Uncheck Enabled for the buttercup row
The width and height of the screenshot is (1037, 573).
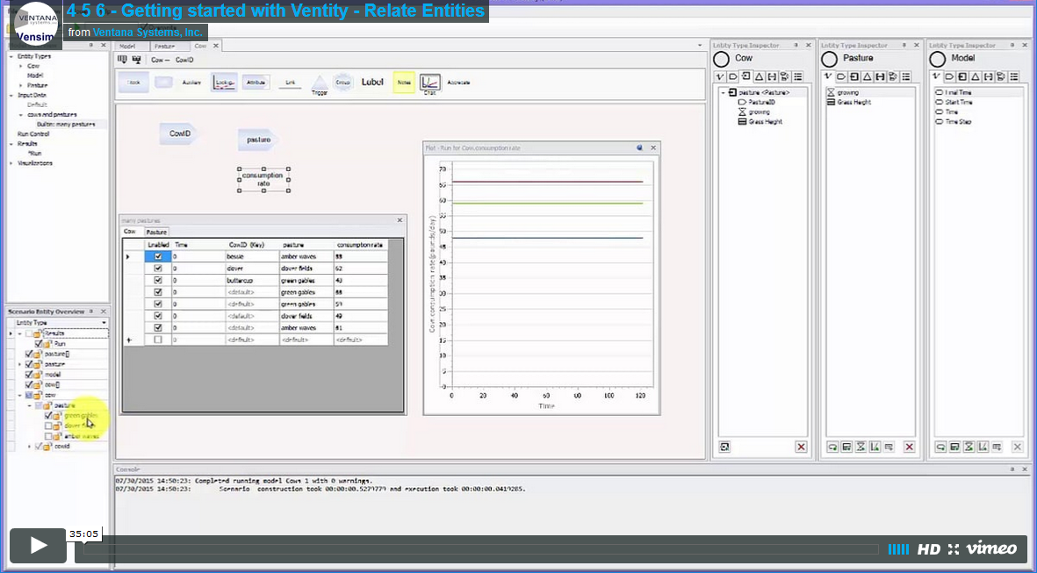(x=158, y=280)
